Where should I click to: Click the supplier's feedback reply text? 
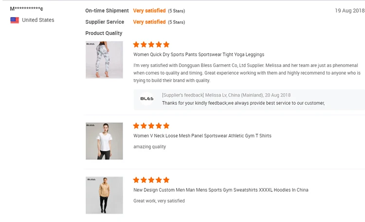click(243, 103)
